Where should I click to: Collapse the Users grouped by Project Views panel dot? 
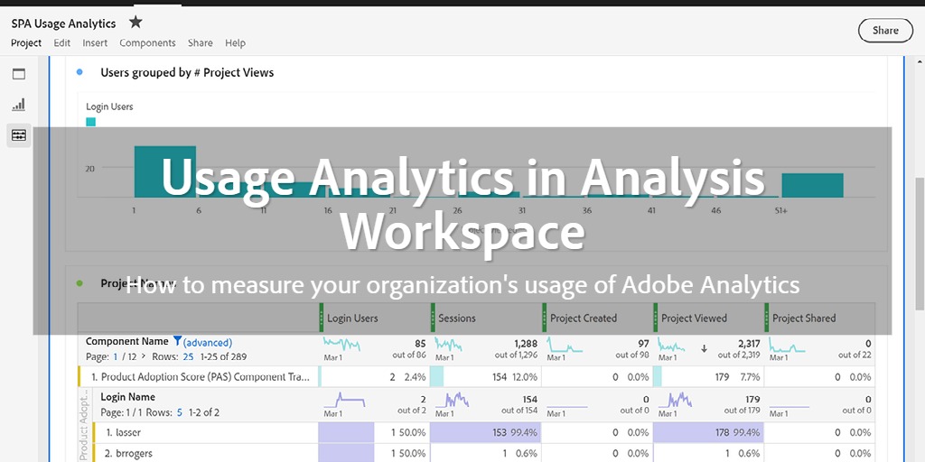(x=80, y=72)
